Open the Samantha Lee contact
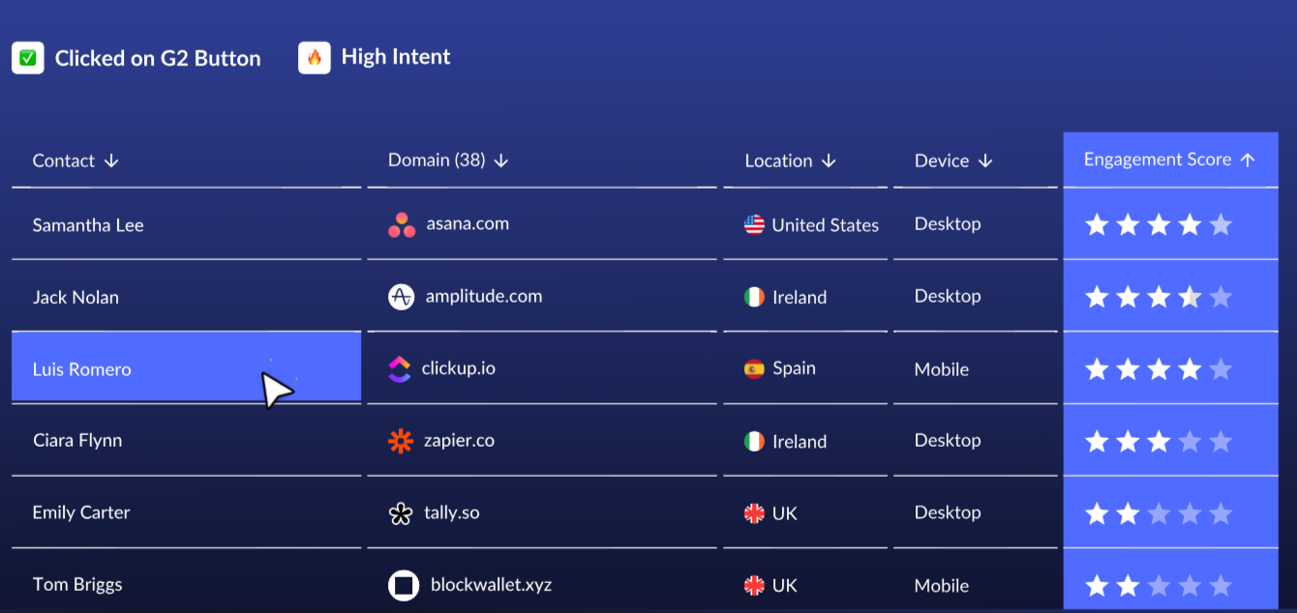This screenshot has height=613, width=1297. tap(88, 225)
